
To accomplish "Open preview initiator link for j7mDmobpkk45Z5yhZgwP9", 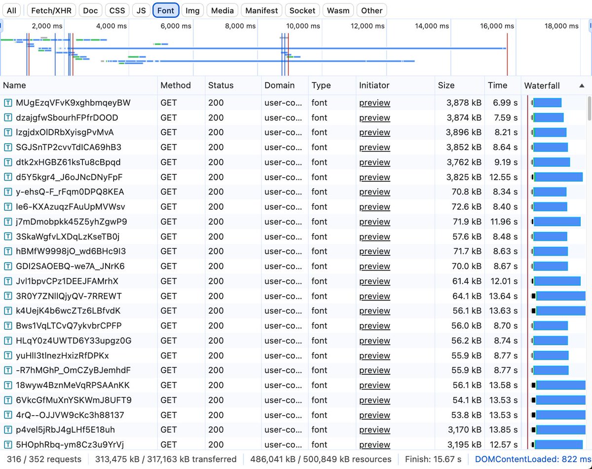I will [374, 221].
